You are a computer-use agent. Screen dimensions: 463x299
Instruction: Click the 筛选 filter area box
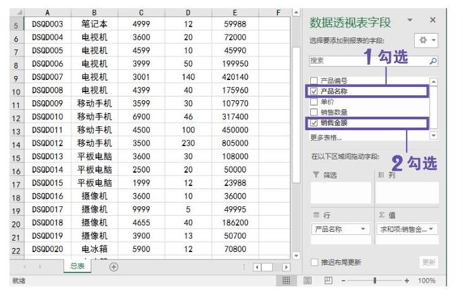click(x=341, y=192)
